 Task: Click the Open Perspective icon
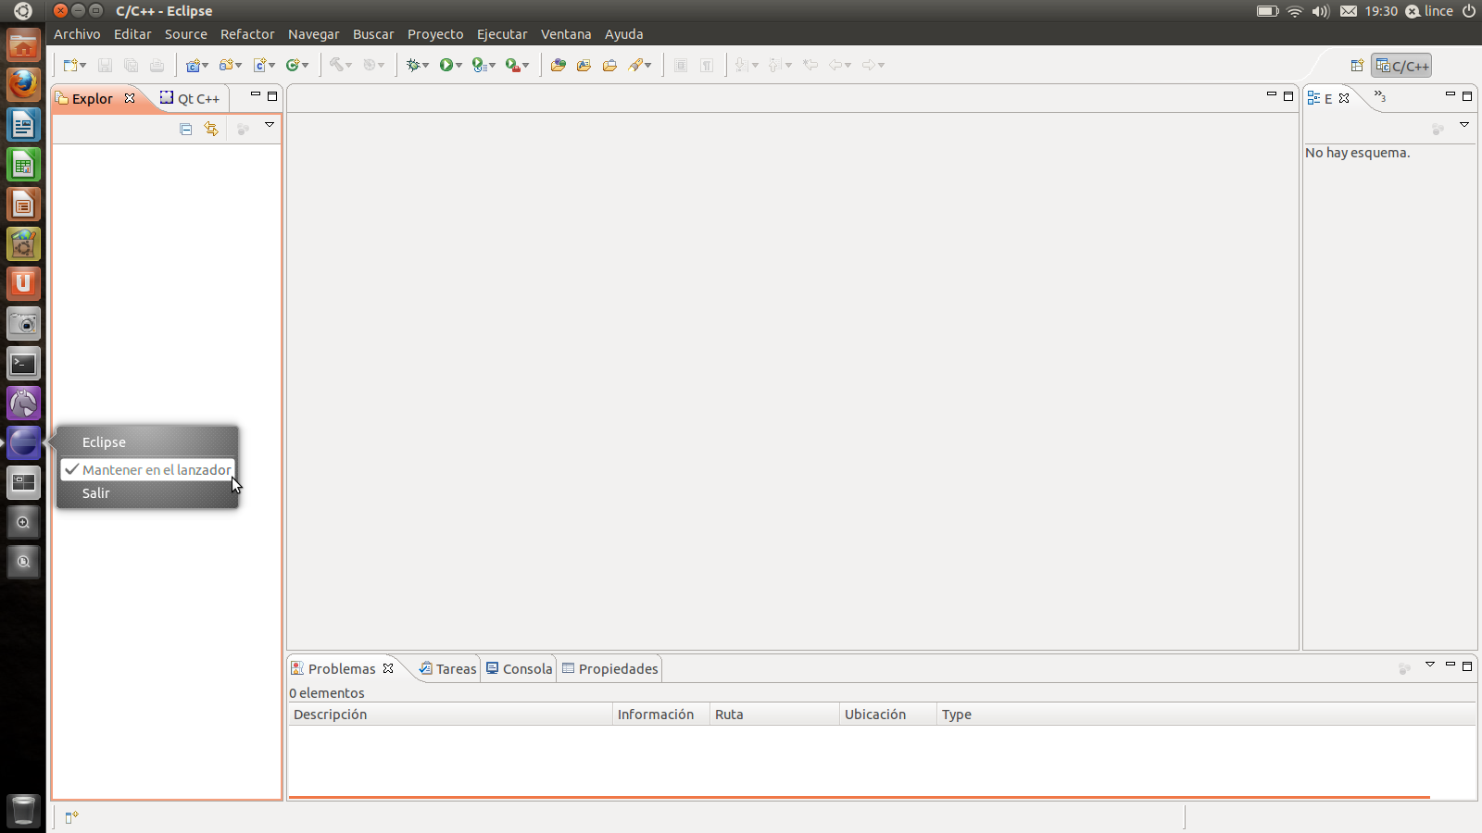coord(1357,66)
